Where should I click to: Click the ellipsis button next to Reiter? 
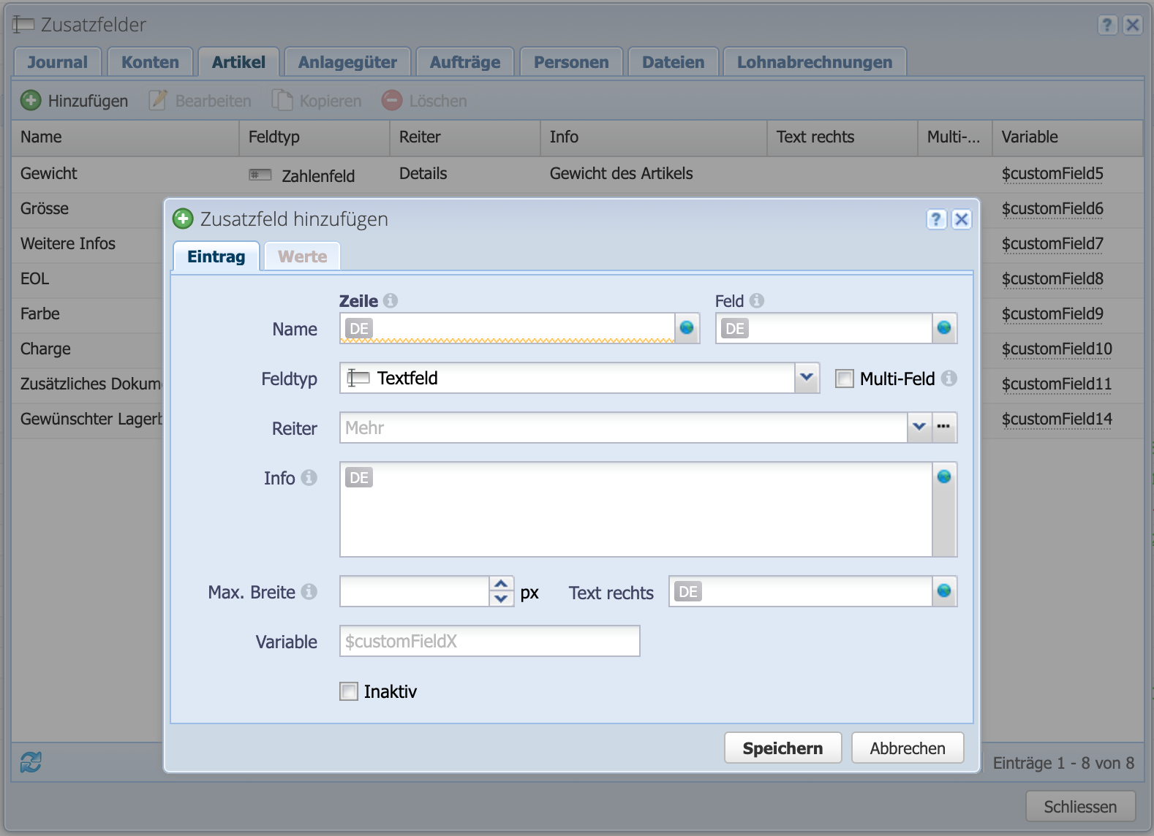point(944,427)
